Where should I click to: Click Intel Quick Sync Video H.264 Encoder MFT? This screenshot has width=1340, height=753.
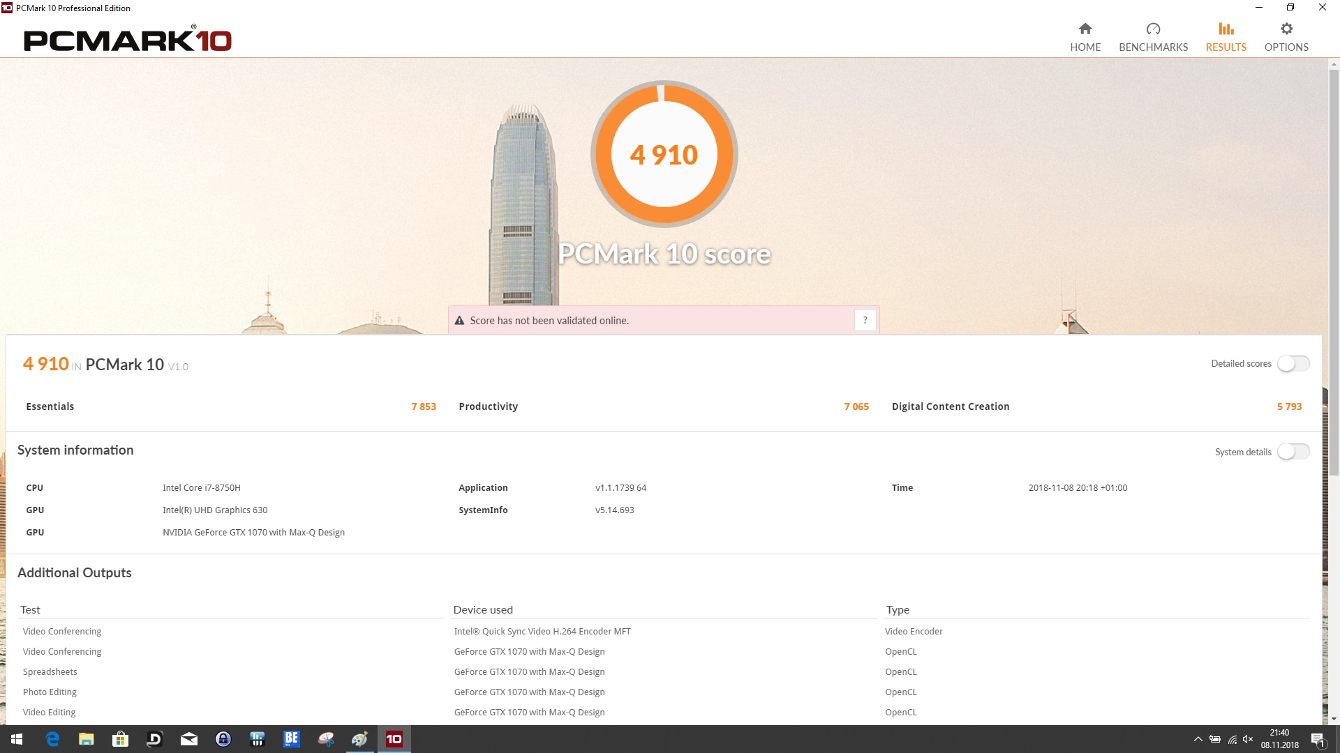542,631
